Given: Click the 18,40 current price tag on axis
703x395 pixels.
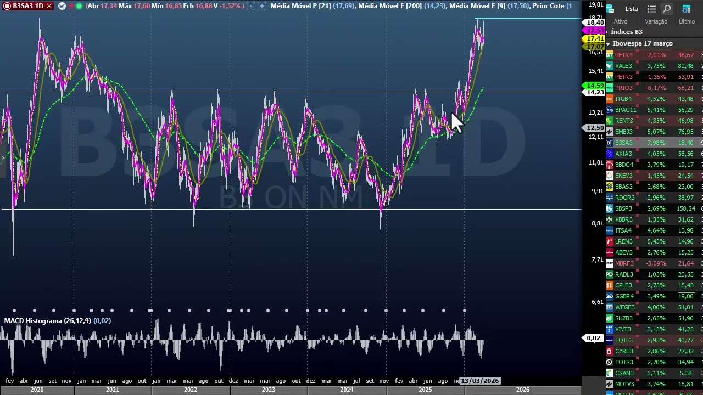Looking at the screenshot, I should tap(595, 23).
